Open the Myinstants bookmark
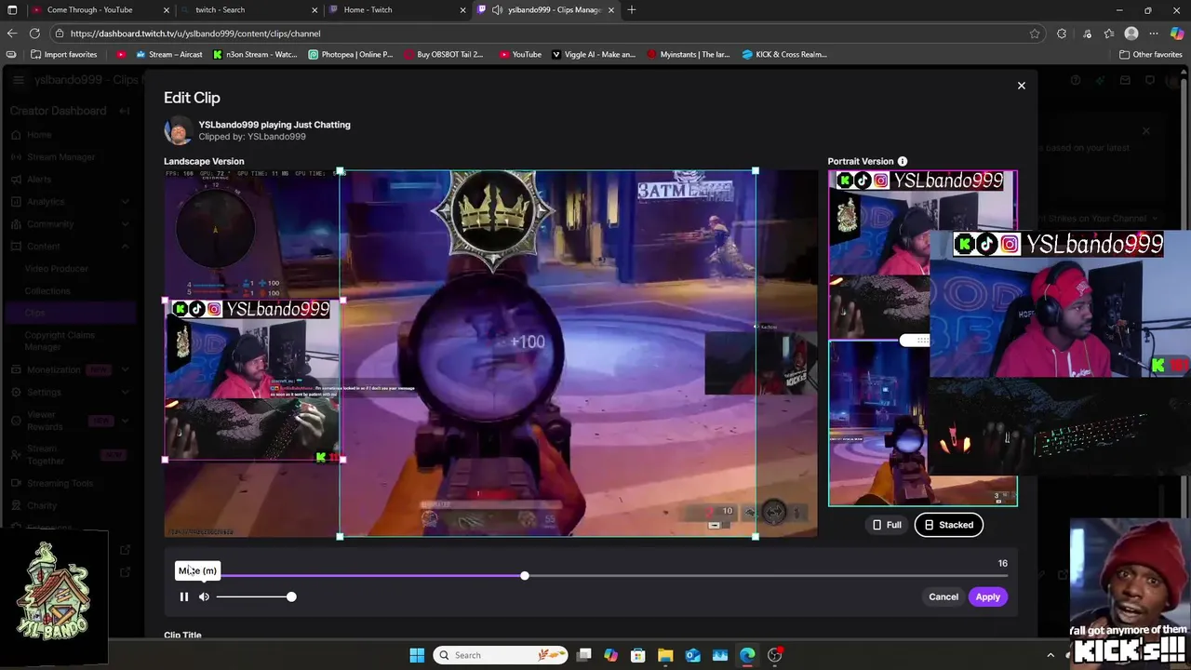Viewport: 1191px width, 670px height. tap(689, 54)
